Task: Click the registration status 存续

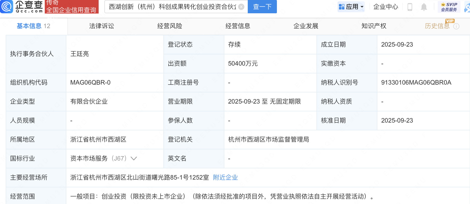Action: pyautogui.click(x=234, y=44)
